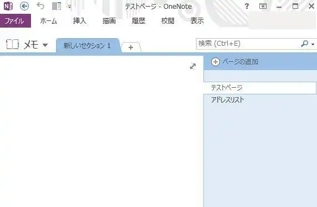Click the OneNote application icon
Image resolution: width=317 pixels, height=207 pixels.
coord(8,6)
